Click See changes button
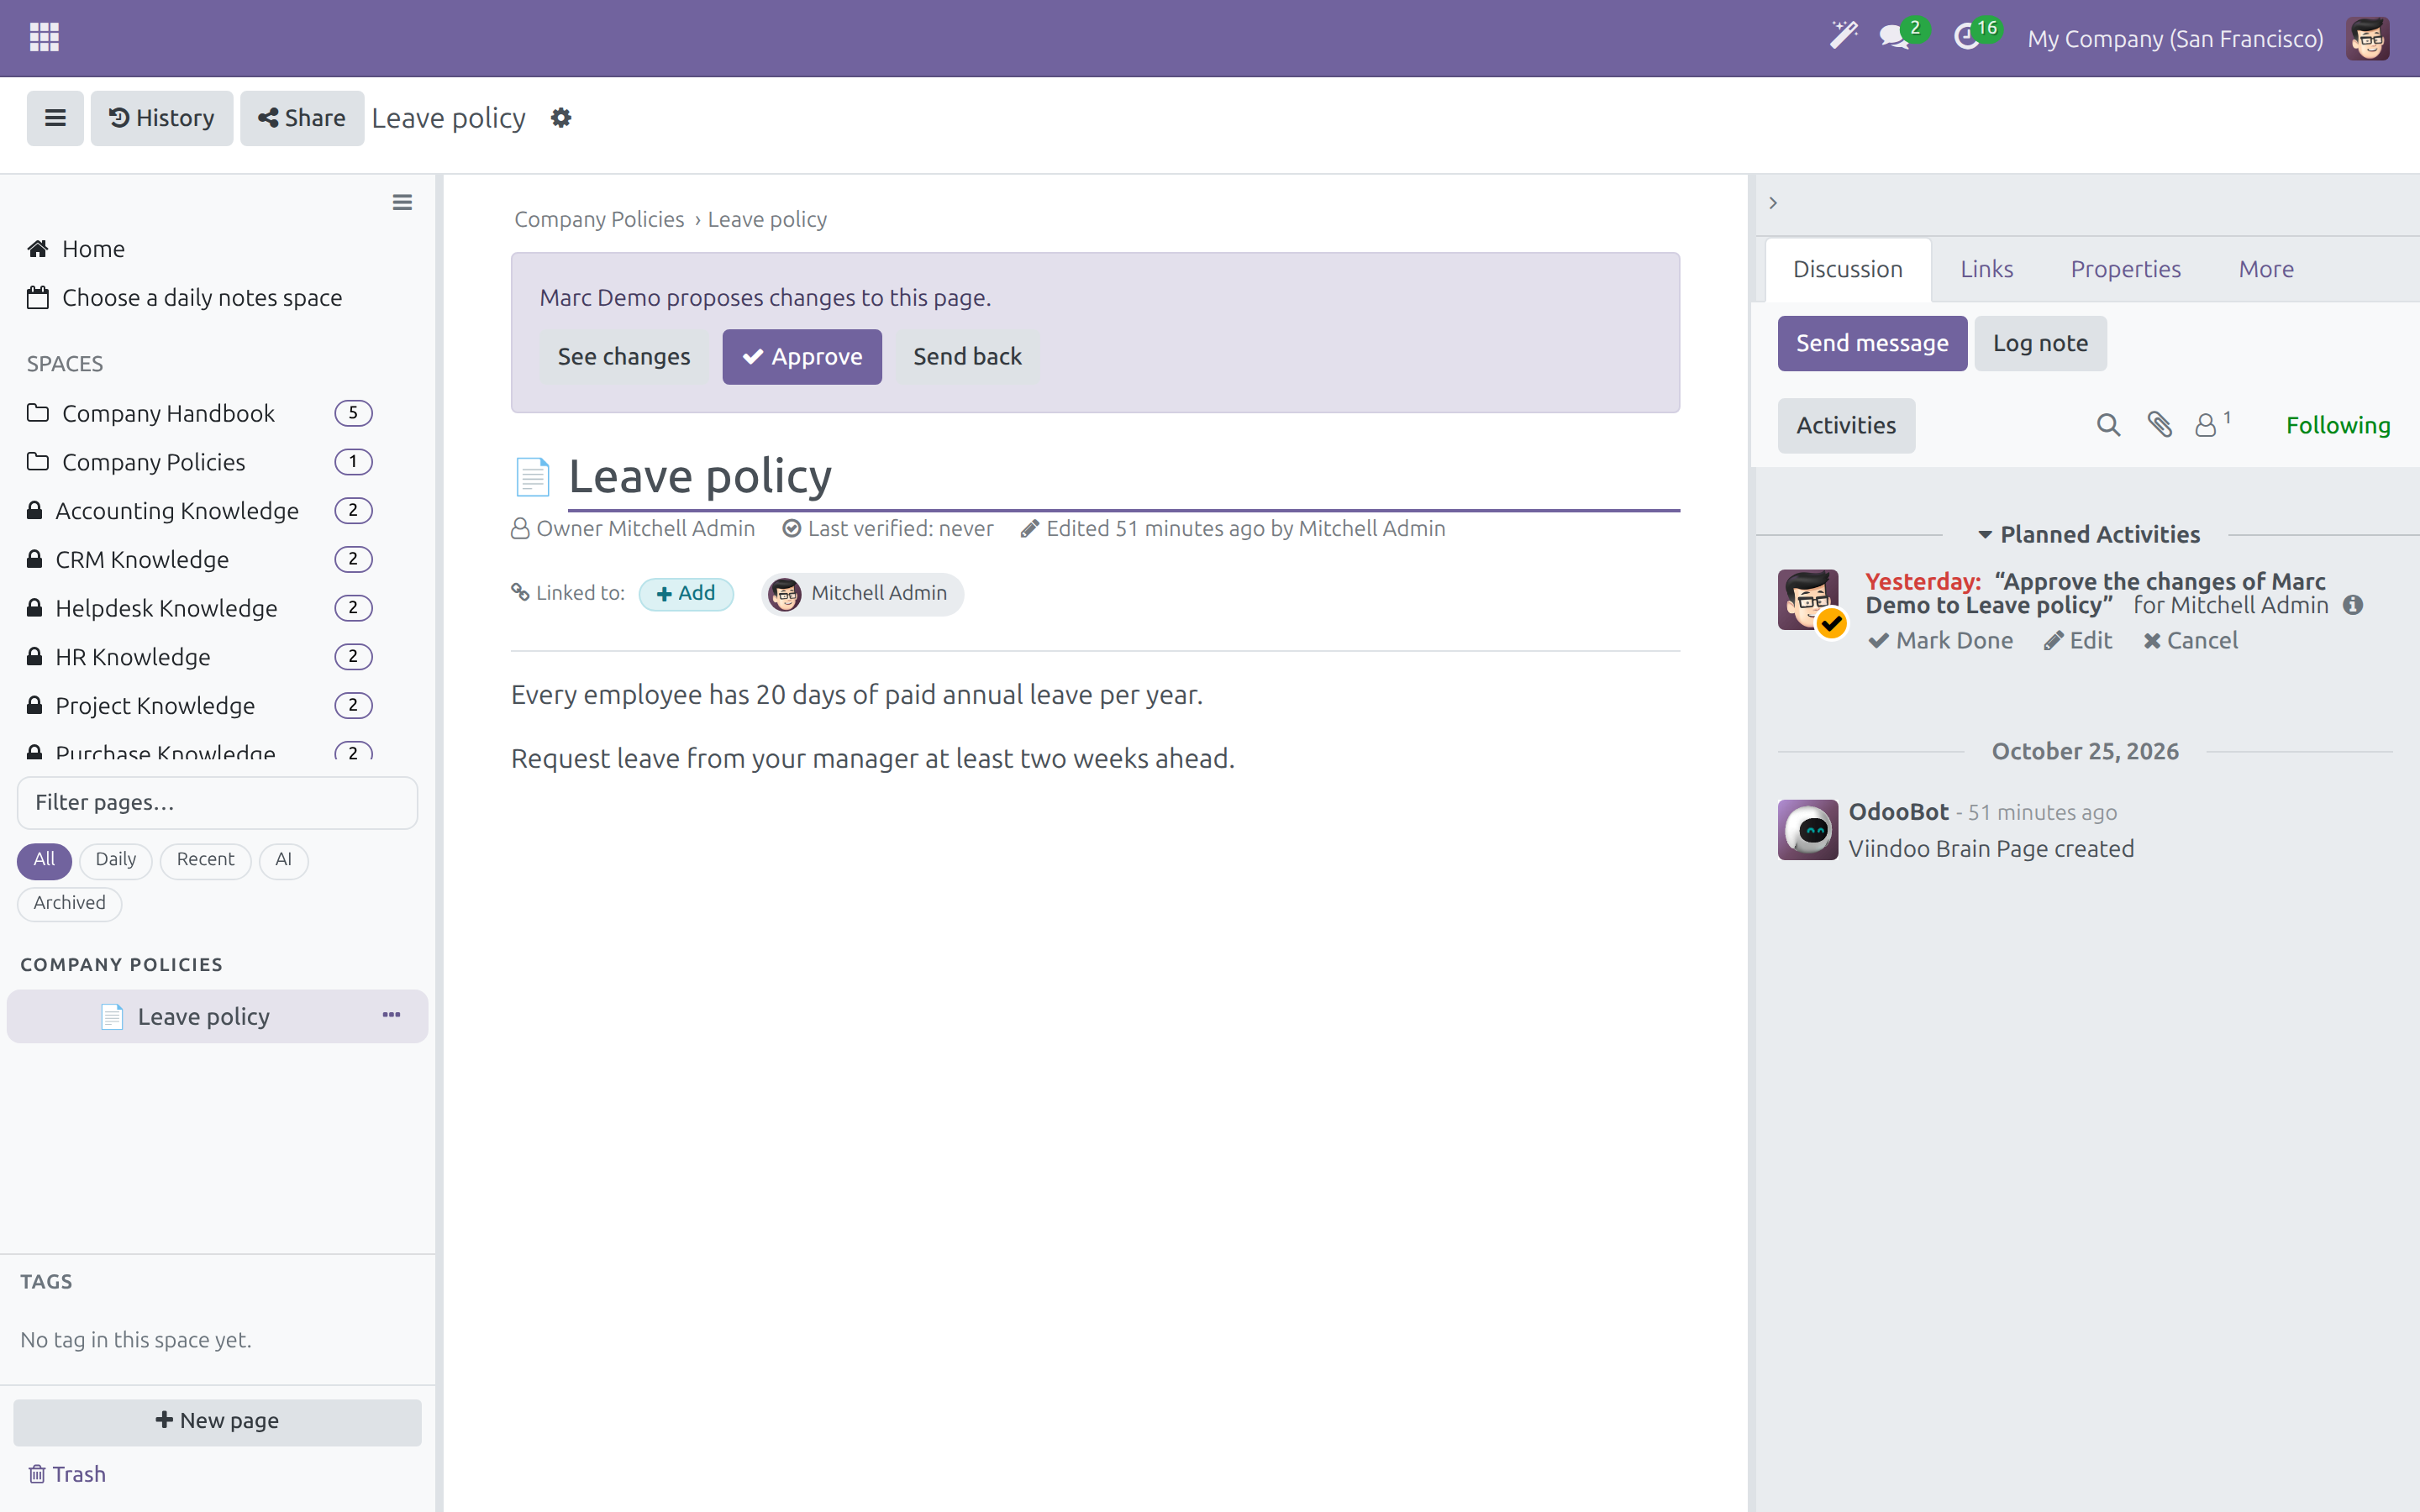 coord(623,356)
